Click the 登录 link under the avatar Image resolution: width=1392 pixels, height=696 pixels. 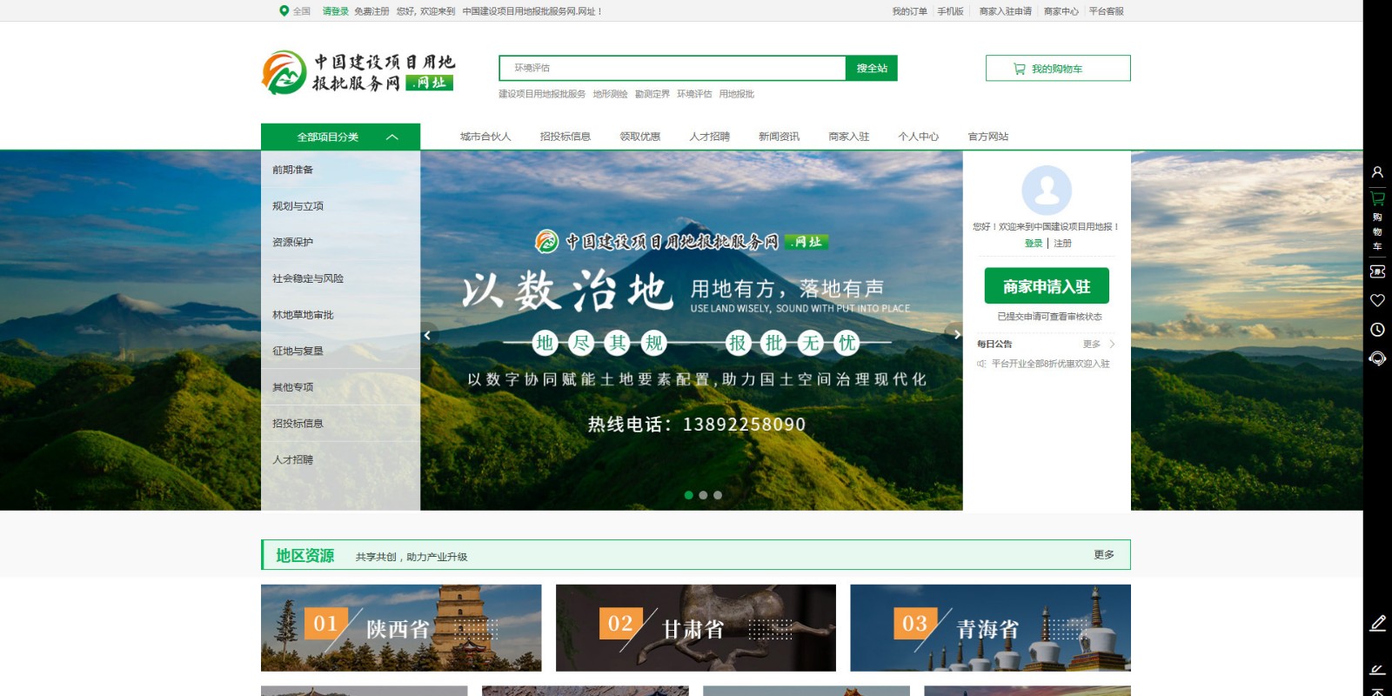pos(1033,244)
